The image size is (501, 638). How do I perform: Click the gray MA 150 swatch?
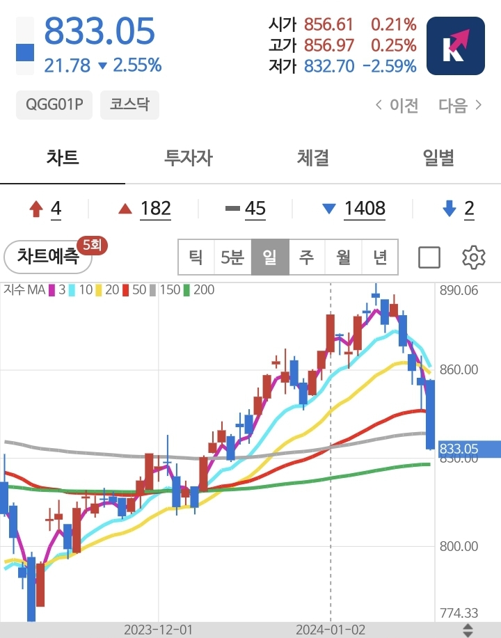coord(152,290)
